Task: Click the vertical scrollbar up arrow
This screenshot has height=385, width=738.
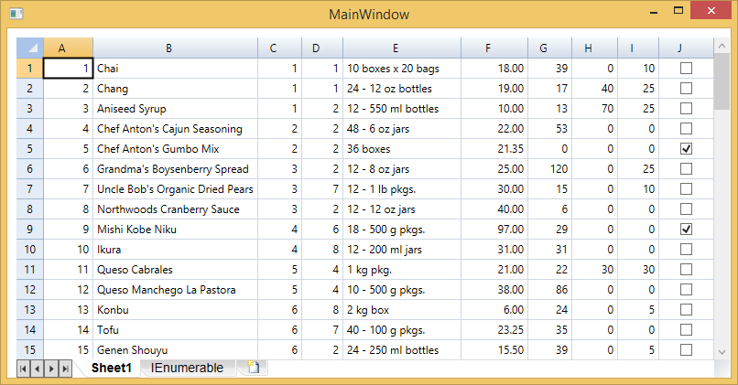Action: click(x=722, y=46)
